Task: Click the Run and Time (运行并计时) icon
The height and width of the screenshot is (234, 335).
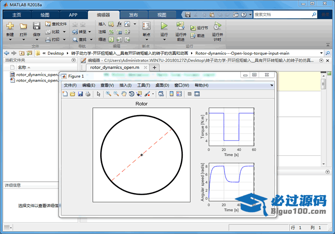Action: (217, 26)
